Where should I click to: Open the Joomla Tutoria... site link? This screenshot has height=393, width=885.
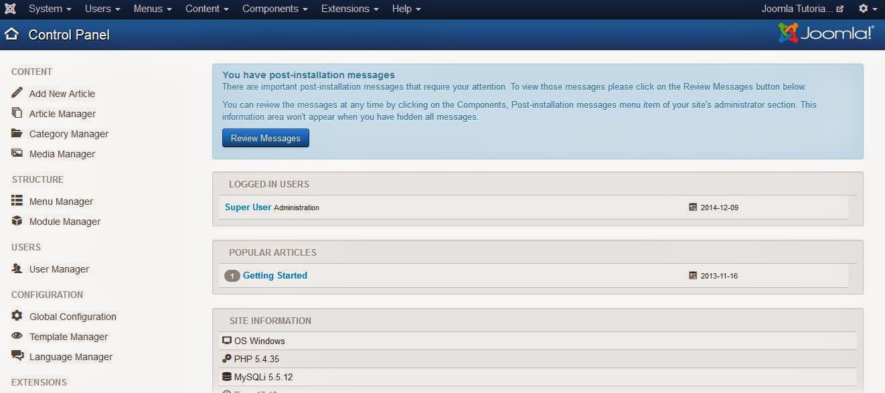(x=802, y=9)
